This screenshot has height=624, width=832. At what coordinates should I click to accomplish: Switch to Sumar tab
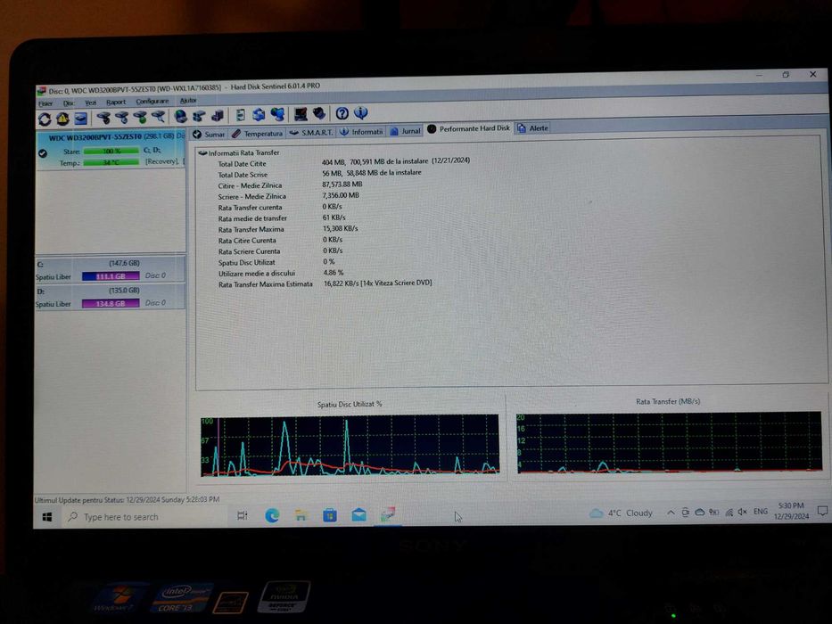tap(209, 135)
